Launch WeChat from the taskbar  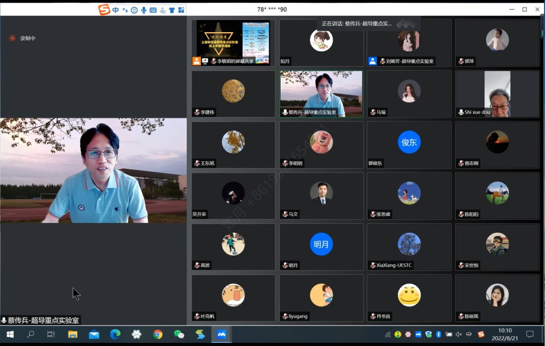[x=179, y=334]
